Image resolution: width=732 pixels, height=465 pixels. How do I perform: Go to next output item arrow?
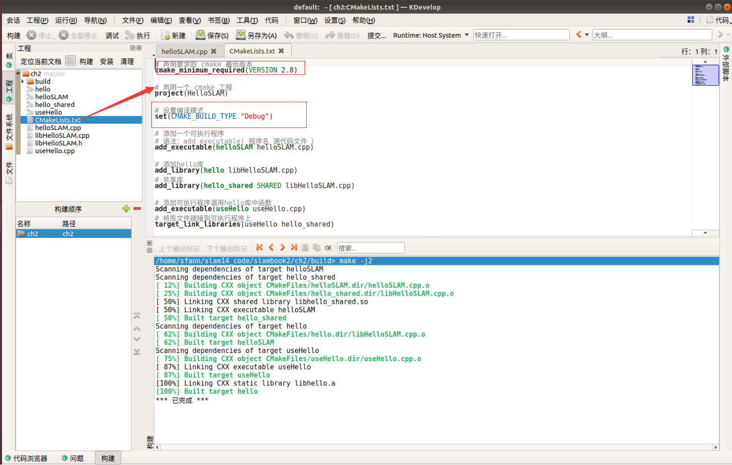tap(282, 248)
